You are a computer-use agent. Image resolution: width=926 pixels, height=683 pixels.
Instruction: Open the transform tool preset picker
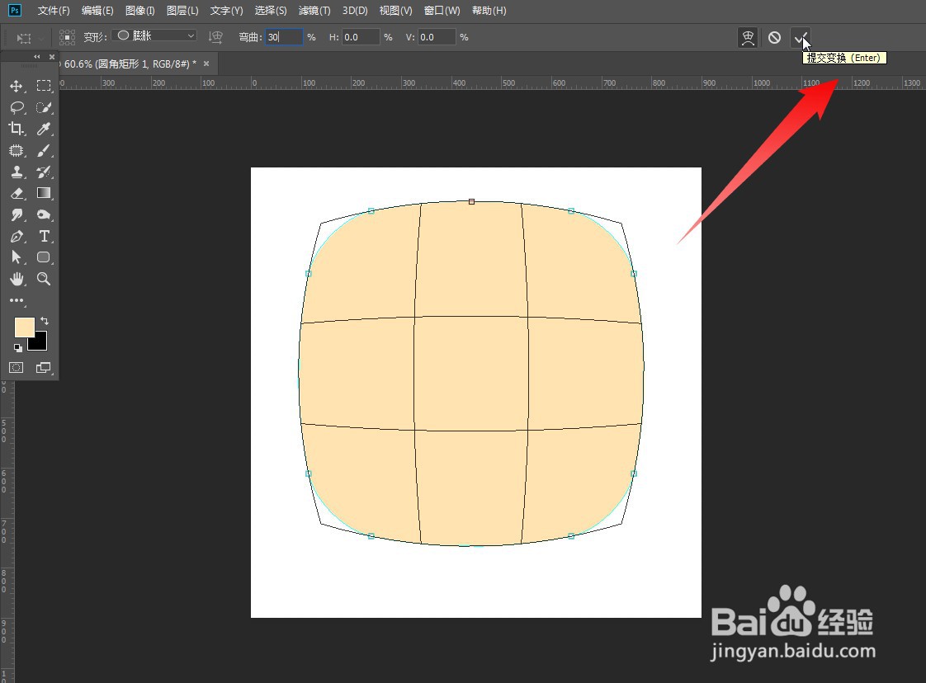tap(29, 38)
